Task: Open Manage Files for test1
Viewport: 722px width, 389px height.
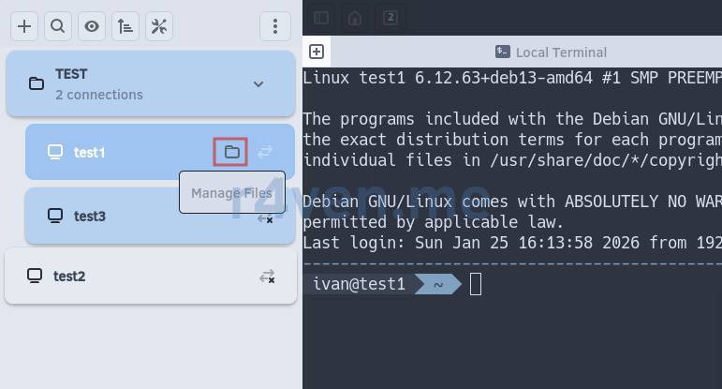Action: pos(231,152)
